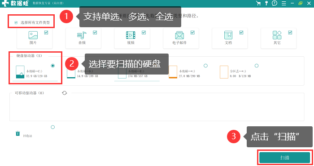
Task: Uncheck the 电子邮件 checkbox
Action: tap(192, 33)
